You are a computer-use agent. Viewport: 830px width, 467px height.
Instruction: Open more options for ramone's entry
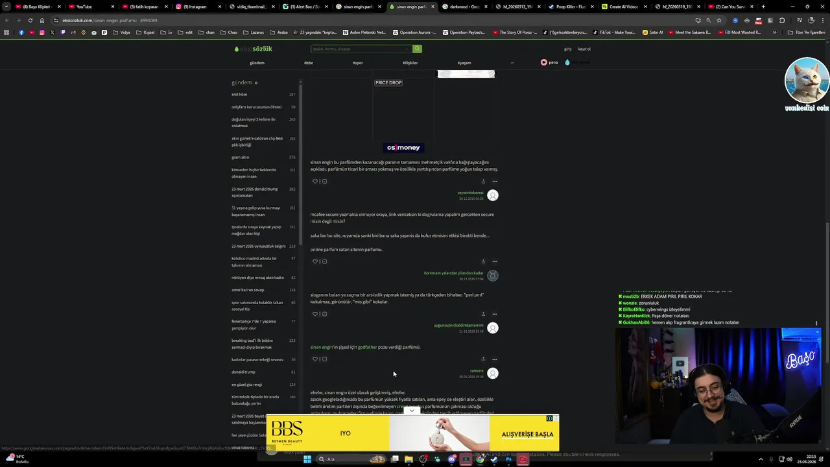(494, 359)
